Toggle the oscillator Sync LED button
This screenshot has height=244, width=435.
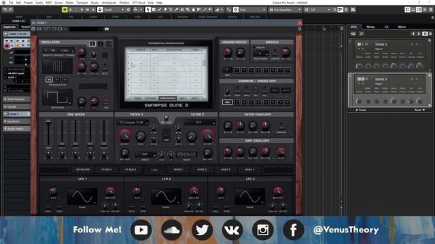[x=106, y=100]
